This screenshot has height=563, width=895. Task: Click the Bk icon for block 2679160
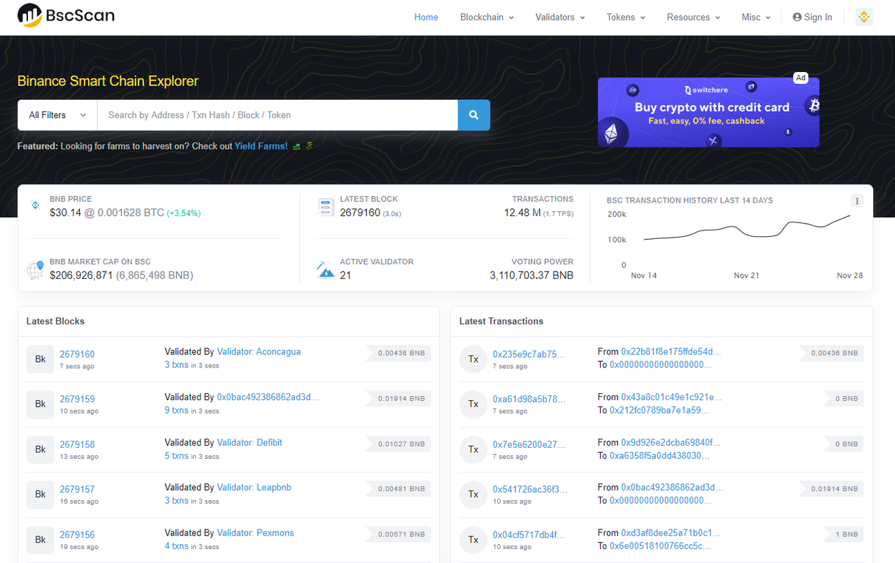click(41, 359)
